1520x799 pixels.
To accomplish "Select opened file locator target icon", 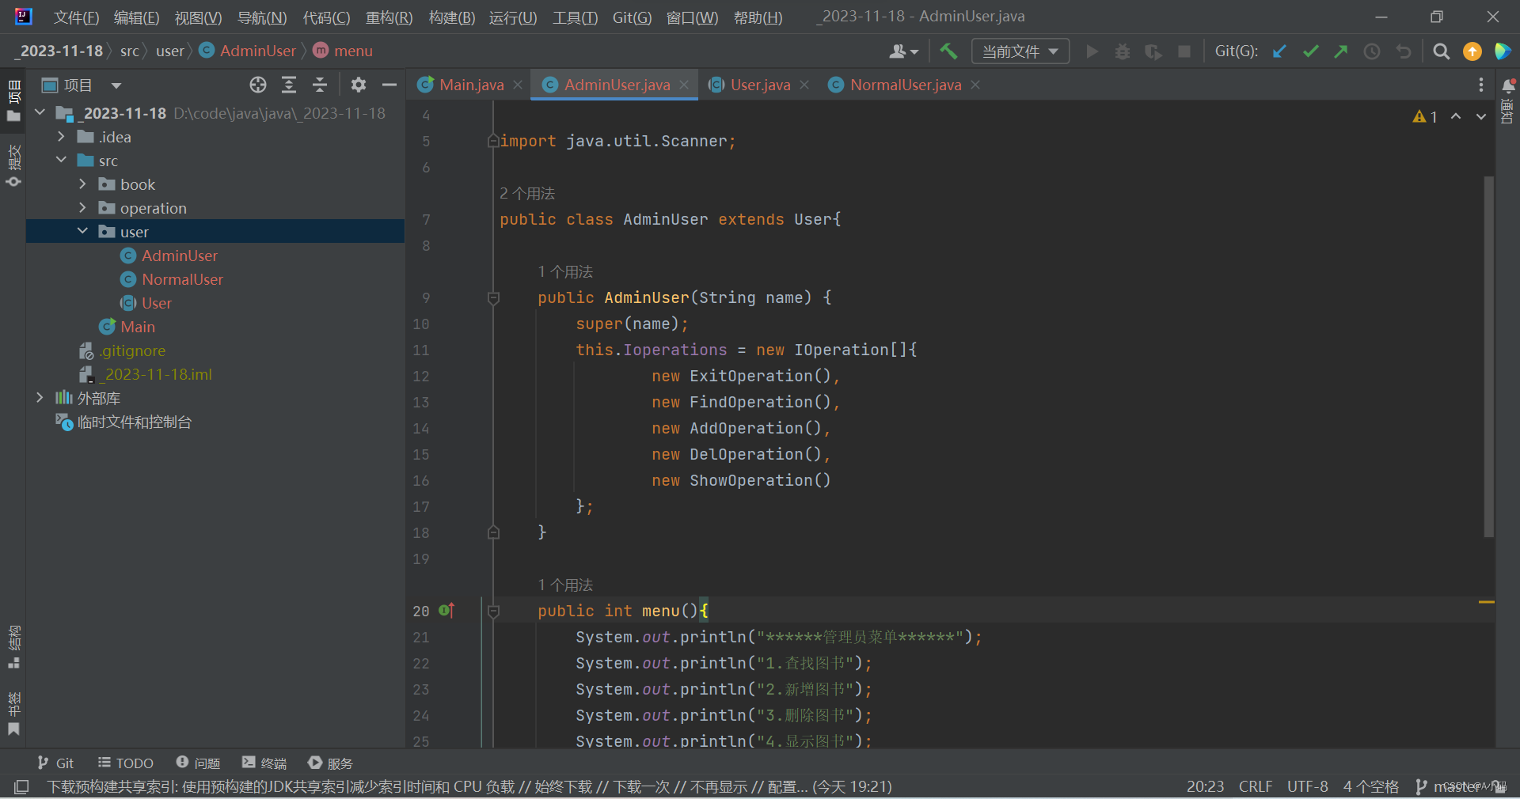I will tap(258, 85).
